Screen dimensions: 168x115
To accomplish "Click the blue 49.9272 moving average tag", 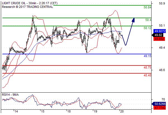I will [160, 31].
